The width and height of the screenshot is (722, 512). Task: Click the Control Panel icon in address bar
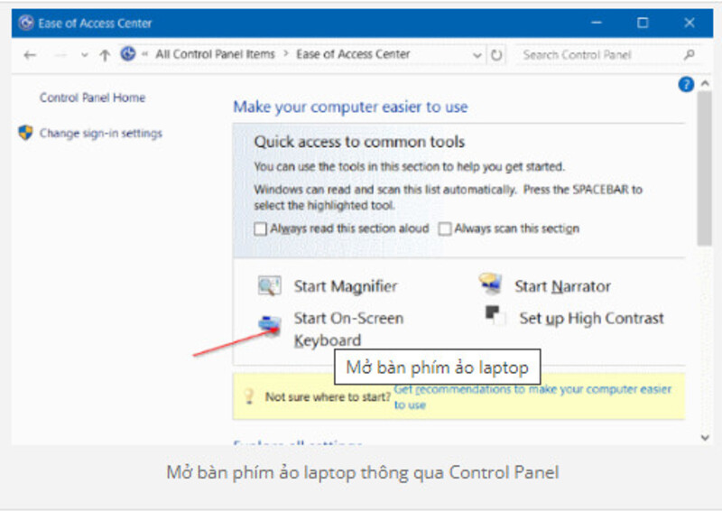(128, 54)
